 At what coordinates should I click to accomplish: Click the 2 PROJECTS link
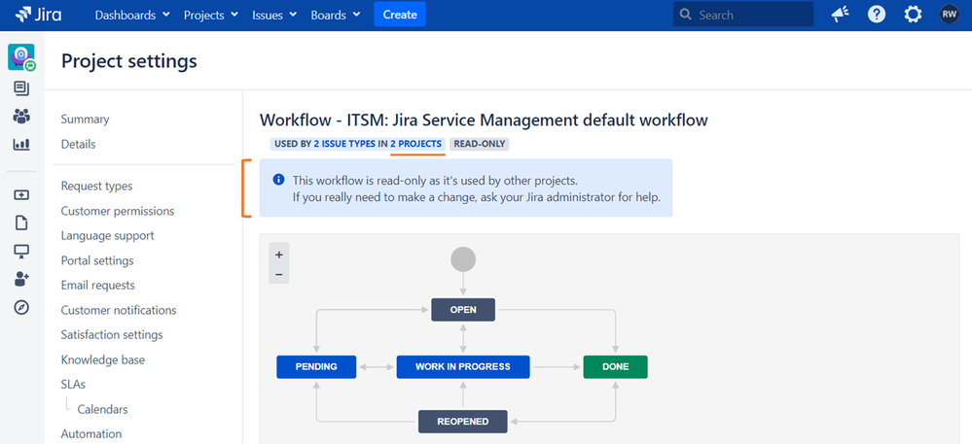click(416, 144)
